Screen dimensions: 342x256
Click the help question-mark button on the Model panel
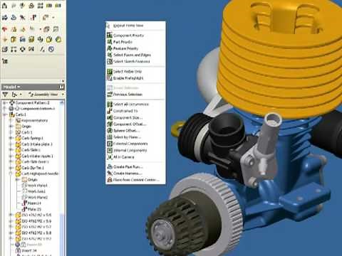coord(61,87)
